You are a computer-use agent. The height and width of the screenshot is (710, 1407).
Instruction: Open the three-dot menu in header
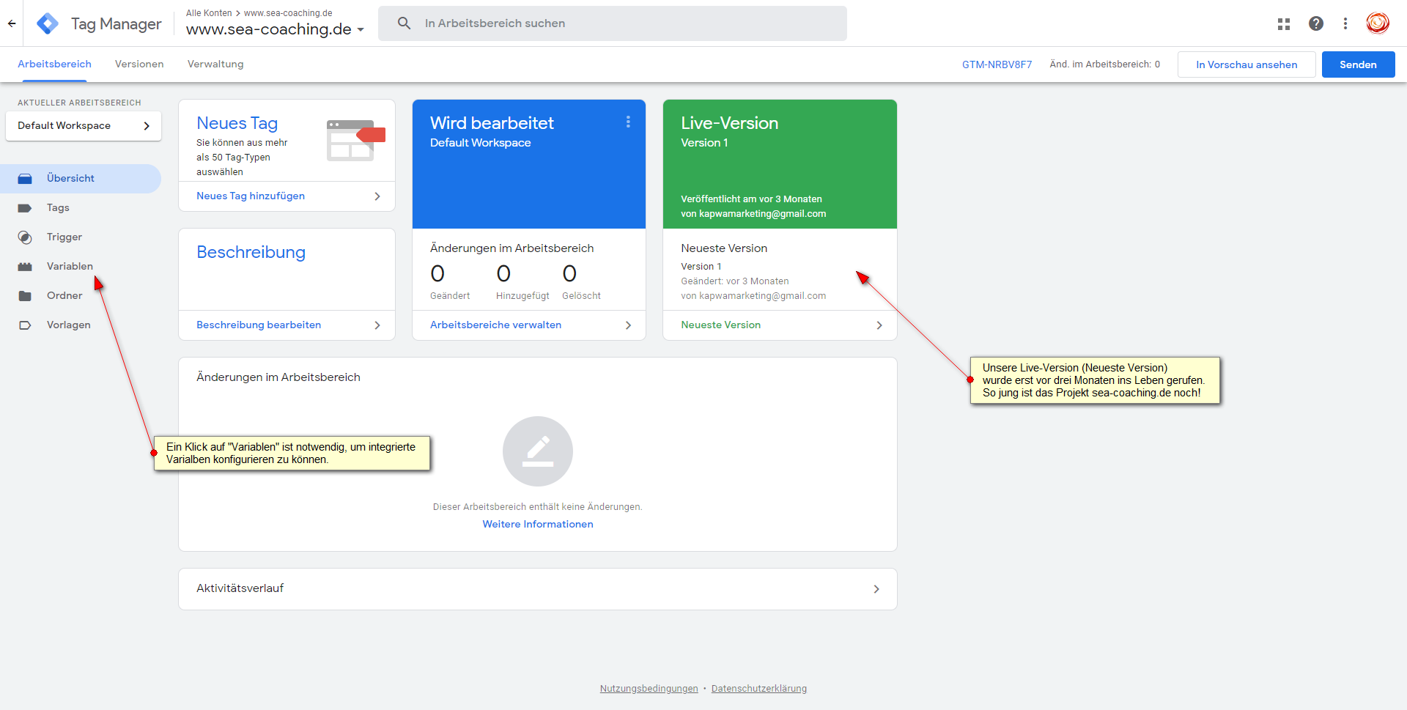[x=1345, y=23]
